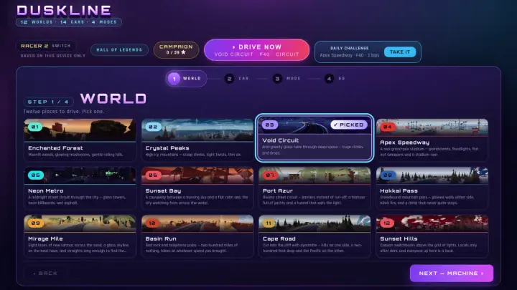
Task: Click the 01 number badge
Action: 35,127
